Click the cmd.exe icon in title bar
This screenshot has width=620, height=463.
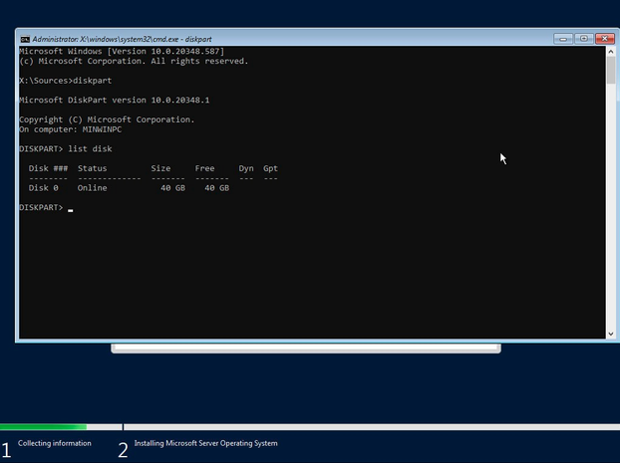[25, 39]
